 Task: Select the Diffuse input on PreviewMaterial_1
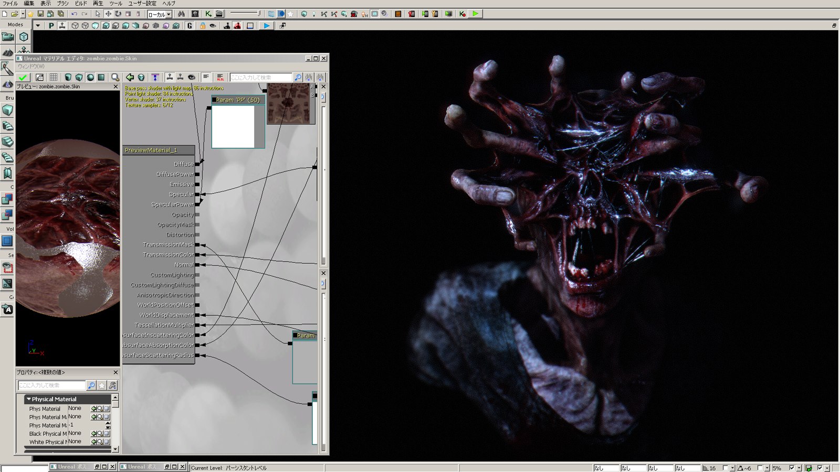[x=184, y=164]
